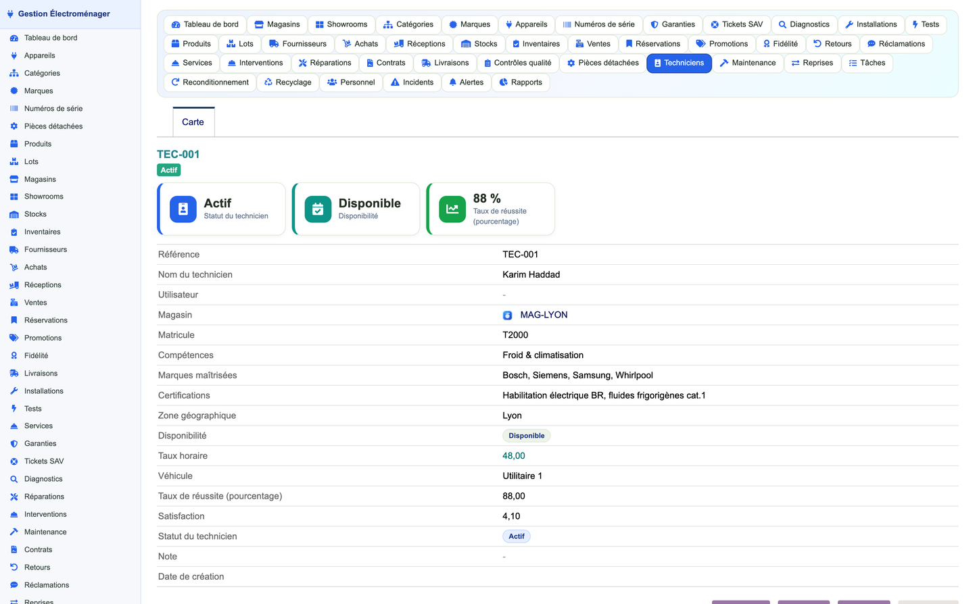This screenshot has width=977, height=604.
Task: Click the Actif status card icon
Action: pos(183,209)
